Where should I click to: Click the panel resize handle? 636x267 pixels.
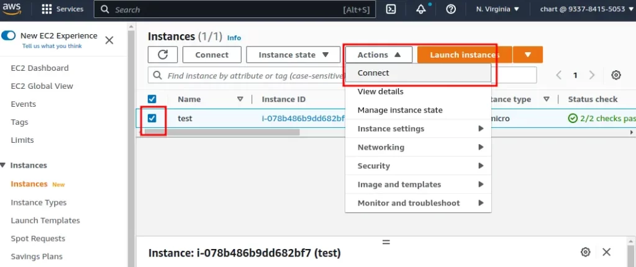point(386,242)
